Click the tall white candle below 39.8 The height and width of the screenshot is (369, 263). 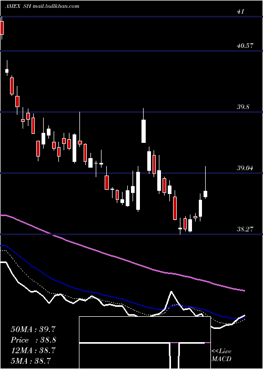tap(144, 131)
